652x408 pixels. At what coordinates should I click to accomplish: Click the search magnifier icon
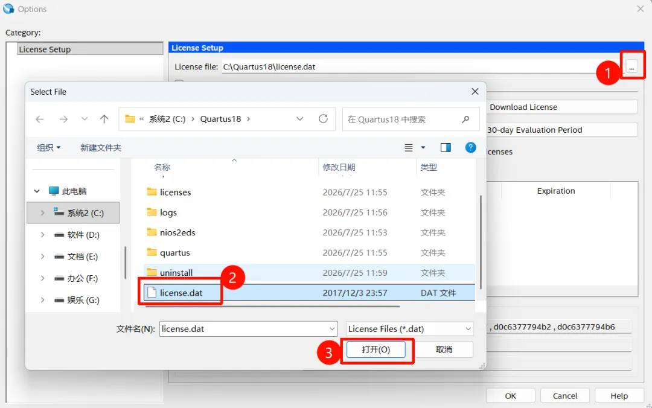(x=465, y=120)
